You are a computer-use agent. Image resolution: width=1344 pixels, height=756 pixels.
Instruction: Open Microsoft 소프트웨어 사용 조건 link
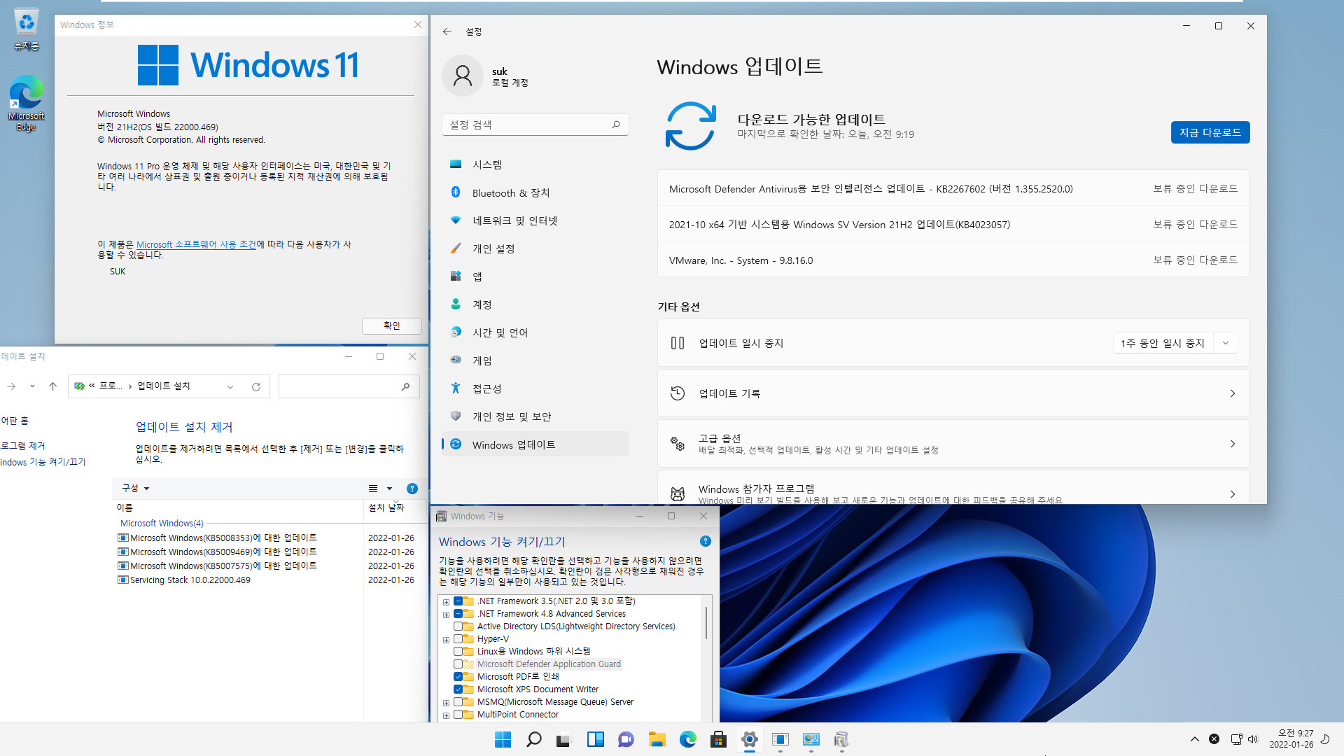point(196,244)
